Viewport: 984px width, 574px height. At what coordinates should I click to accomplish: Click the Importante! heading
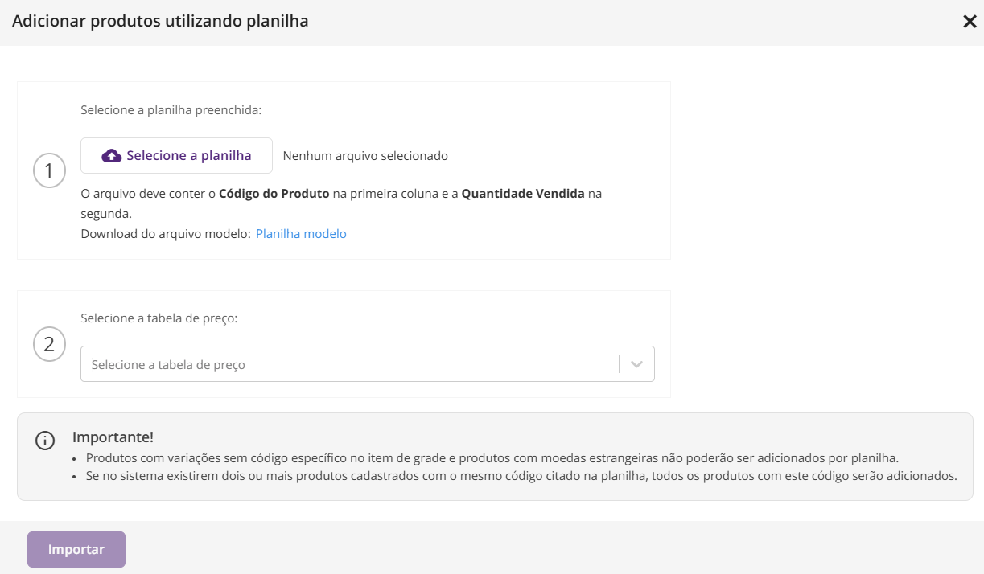[113, 437]
